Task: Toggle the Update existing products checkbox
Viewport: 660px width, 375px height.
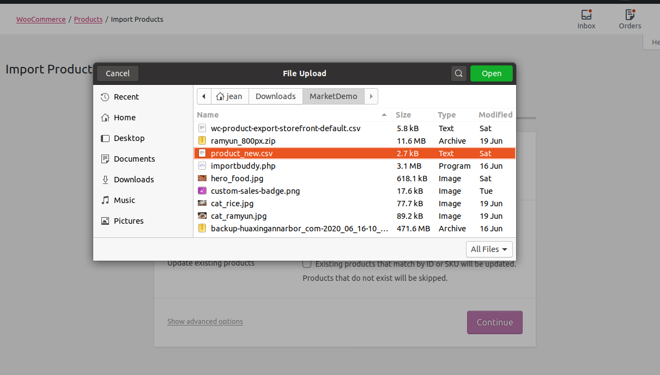Action: [x=307, y=264]
